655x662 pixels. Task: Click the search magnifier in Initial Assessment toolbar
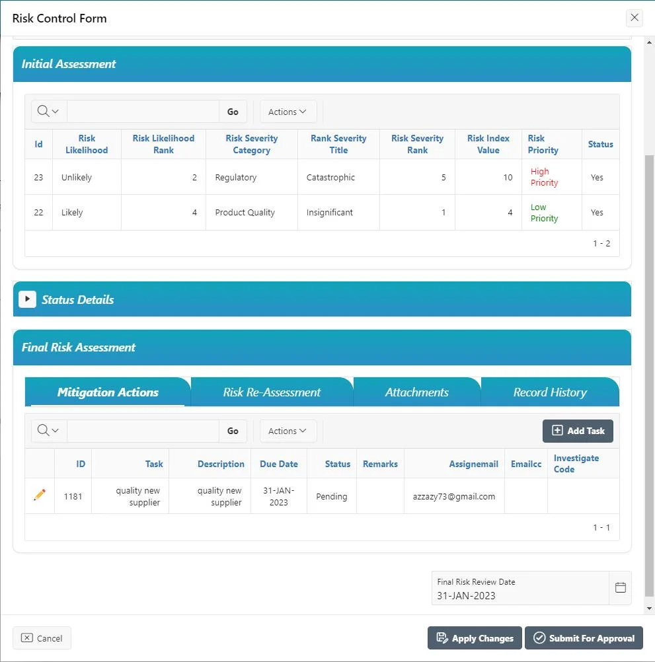pos(44,111)
